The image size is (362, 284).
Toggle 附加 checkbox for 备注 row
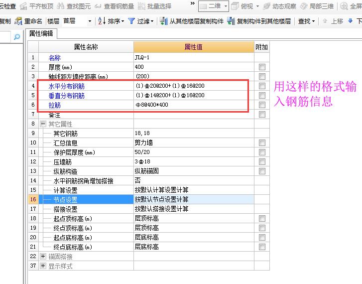262,115
